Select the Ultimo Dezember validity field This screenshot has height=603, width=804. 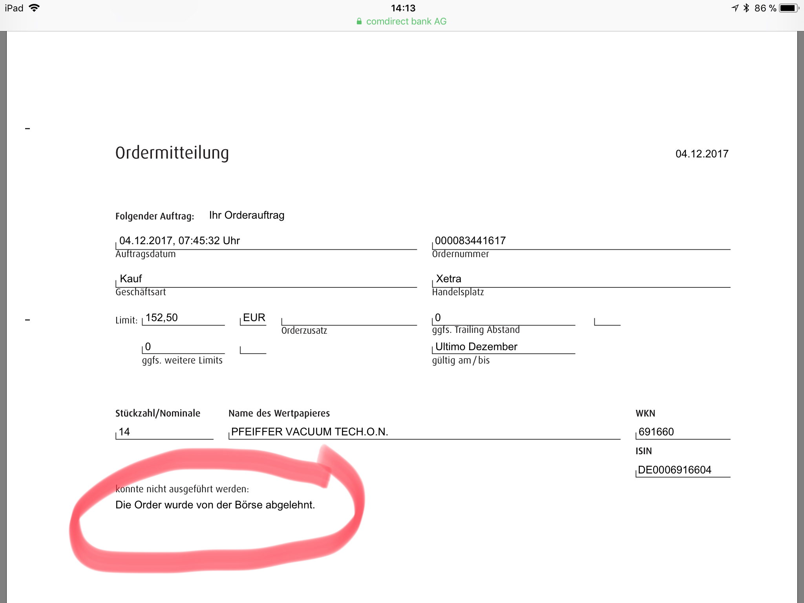(x=476, y=347)
